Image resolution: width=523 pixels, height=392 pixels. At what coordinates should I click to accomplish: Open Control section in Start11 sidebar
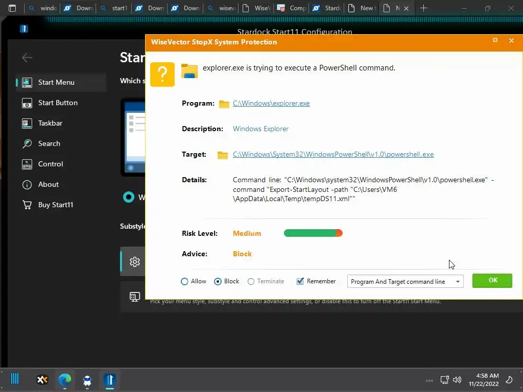point(61,164)
